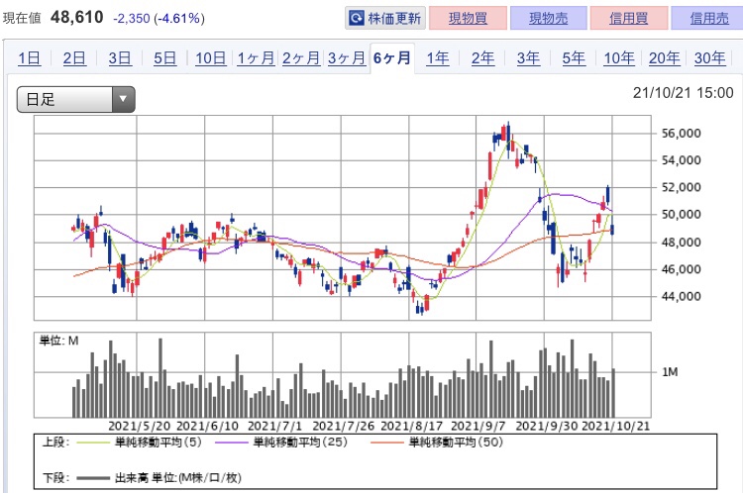This screenshot has height=493, width=743.
Task: Click the green 5-day average legend line
Action: 93,443
